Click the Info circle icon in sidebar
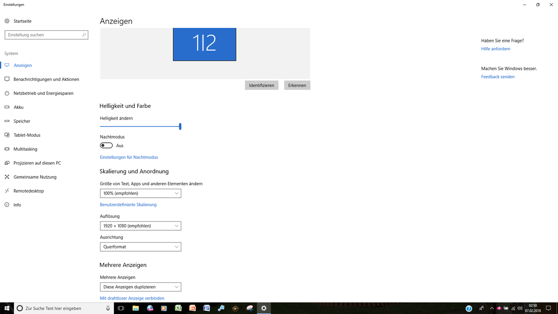Viewport: 558px width, 314px height. point(7,205)
